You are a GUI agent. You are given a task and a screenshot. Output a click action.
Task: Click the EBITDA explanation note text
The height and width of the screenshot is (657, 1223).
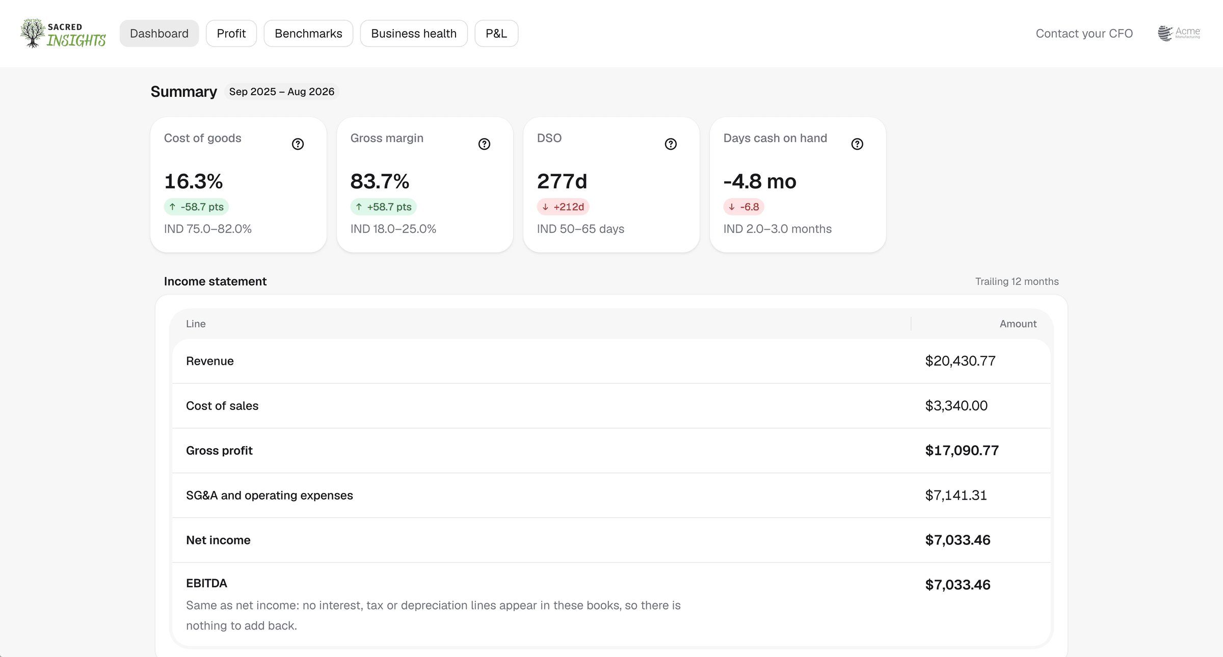(433, 616)
